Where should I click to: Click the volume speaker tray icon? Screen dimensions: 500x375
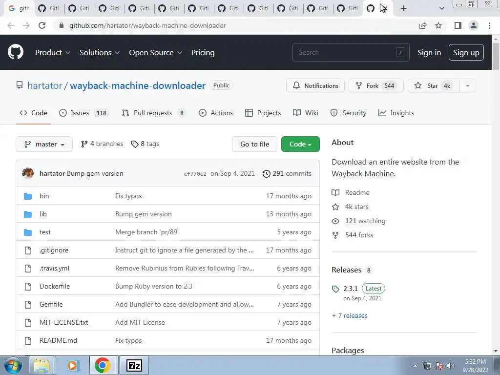[451, 366]
